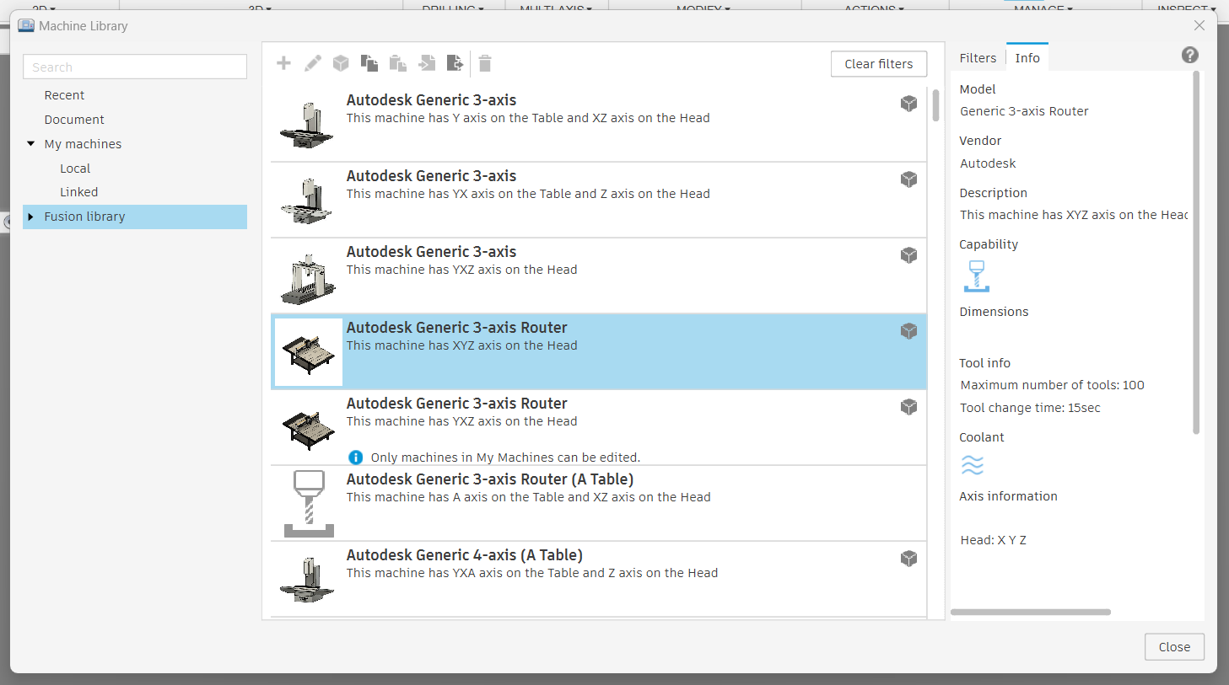Click the Clear filters button
This screenshot has height=685, width=1229.
[x=879, y=64]
